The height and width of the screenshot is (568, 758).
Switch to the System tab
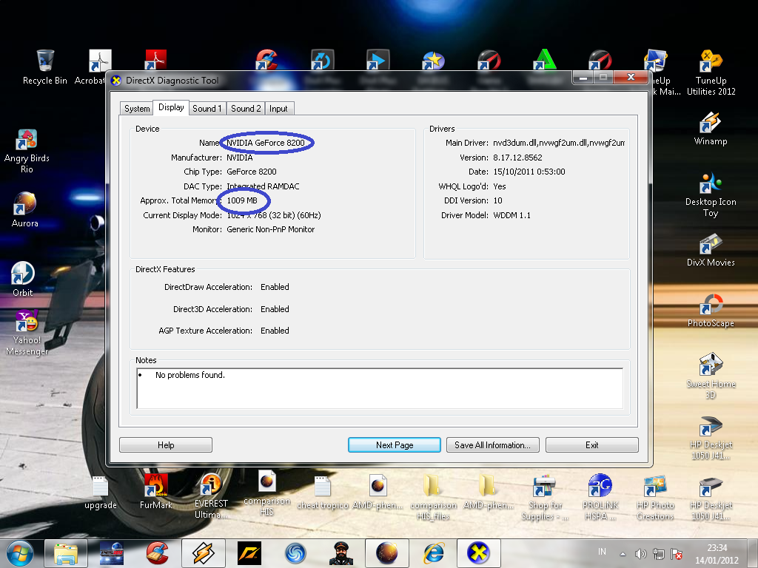pos(137,109)
